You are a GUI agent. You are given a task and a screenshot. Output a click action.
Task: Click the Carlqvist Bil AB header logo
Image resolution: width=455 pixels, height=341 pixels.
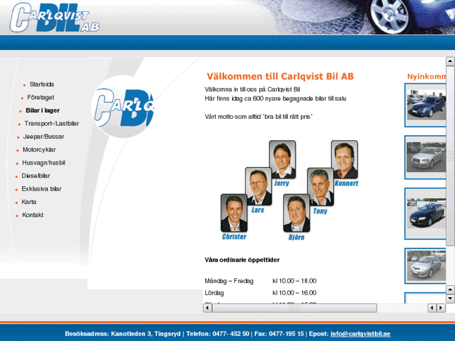coord(54,18)
